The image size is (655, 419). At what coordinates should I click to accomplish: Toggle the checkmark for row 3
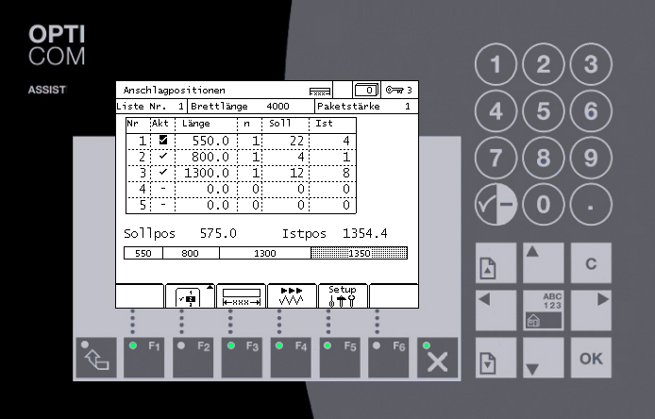pyautogui.click(x=162, y=173)
